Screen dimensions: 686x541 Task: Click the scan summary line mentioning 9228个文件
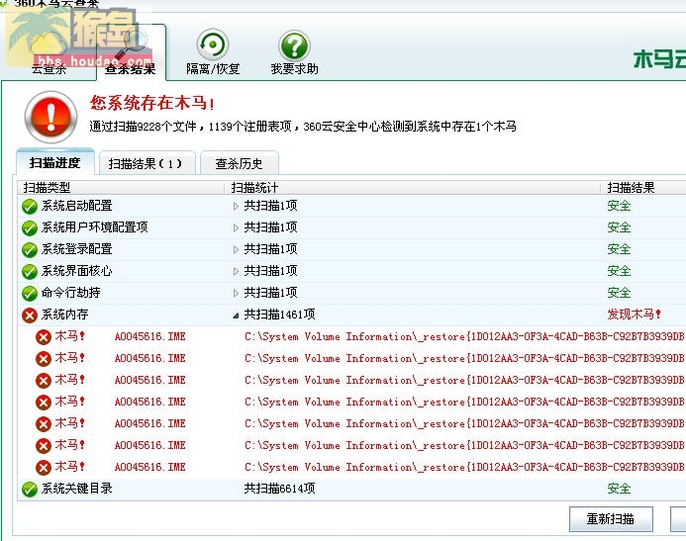pyautogui.click(x=303, y=127)
